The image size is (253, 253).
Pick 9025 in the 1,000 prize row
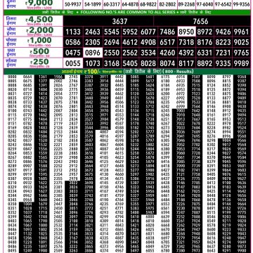pyautogui.click(x=241, y=42)
